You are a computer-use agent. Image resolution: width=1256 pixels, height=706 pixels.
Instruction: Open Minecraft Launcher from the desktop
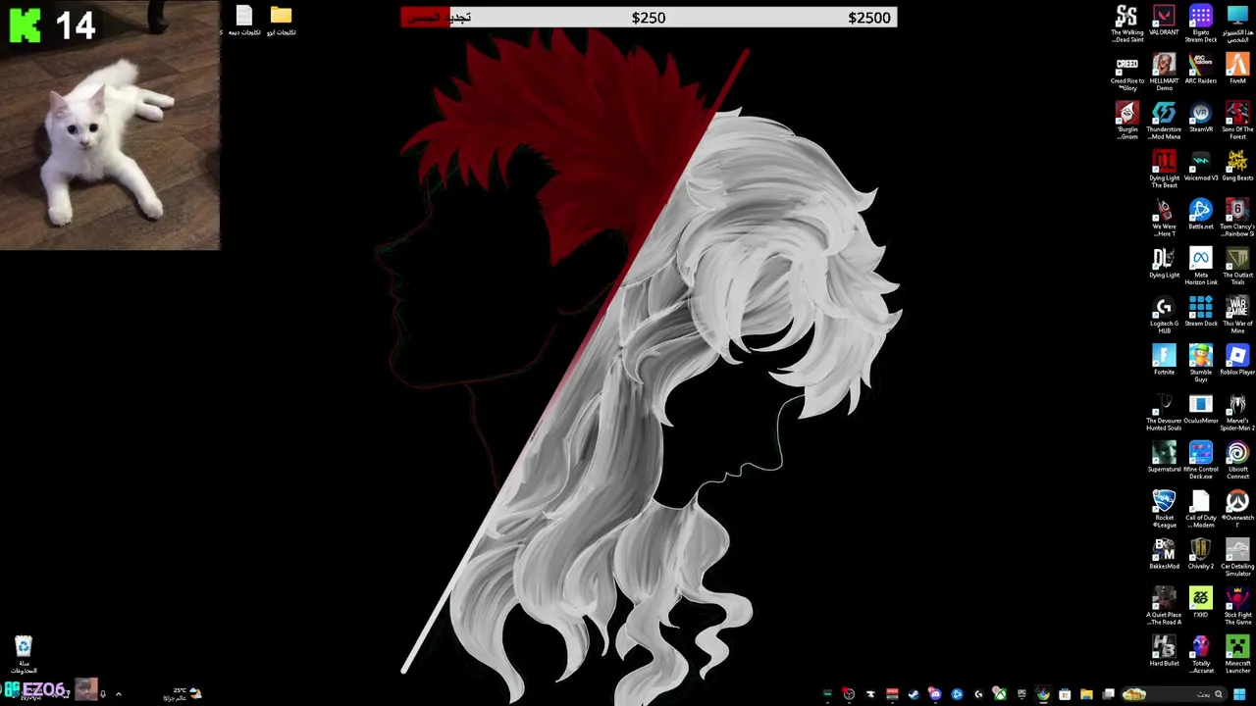click(x=1237, y=654)
